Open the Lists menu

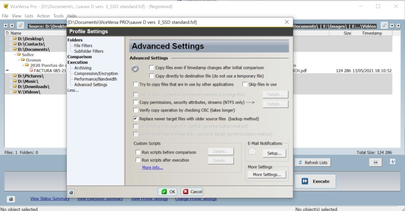point(29,16)
